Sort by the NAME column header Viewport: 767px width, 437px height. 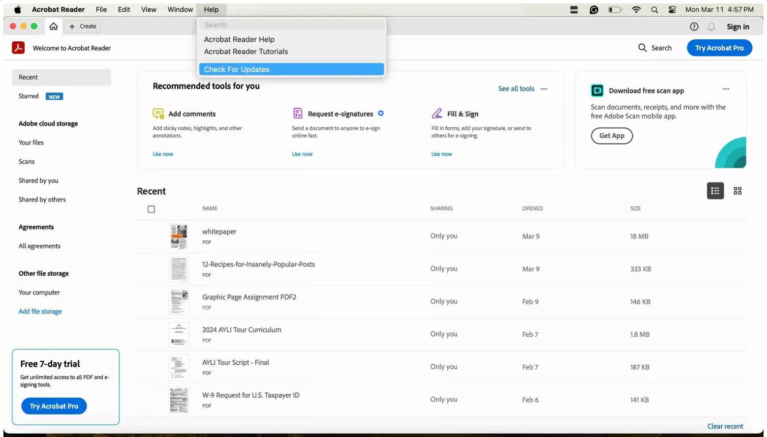click(x=210, y=208)
